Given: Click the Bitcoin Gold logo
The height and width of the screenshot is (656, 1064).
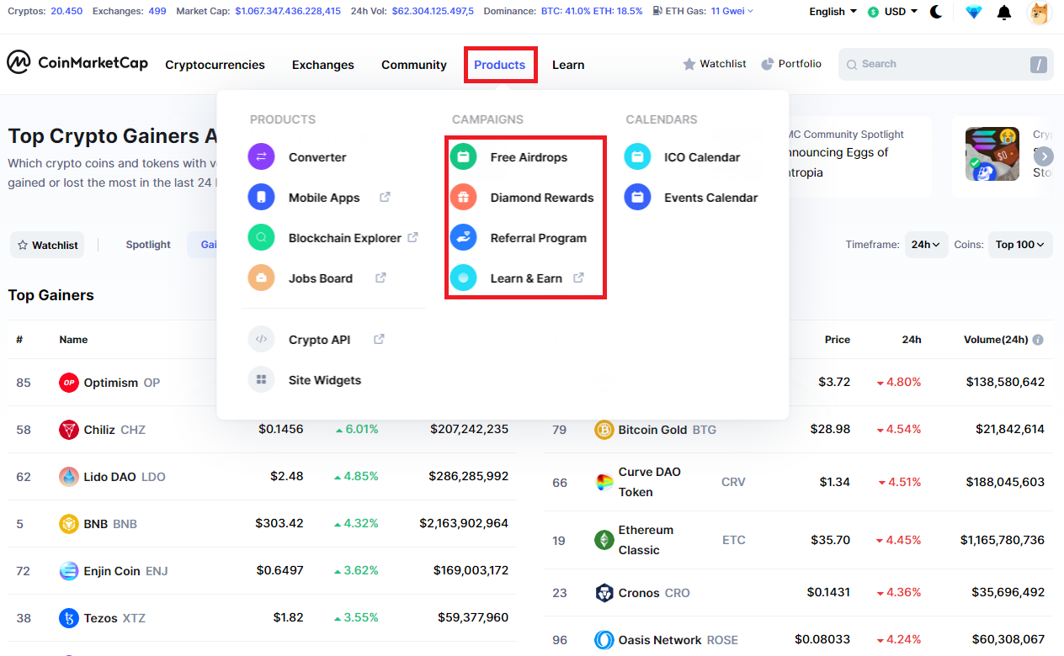Looking at the screenshot, I should click(604, 430).
